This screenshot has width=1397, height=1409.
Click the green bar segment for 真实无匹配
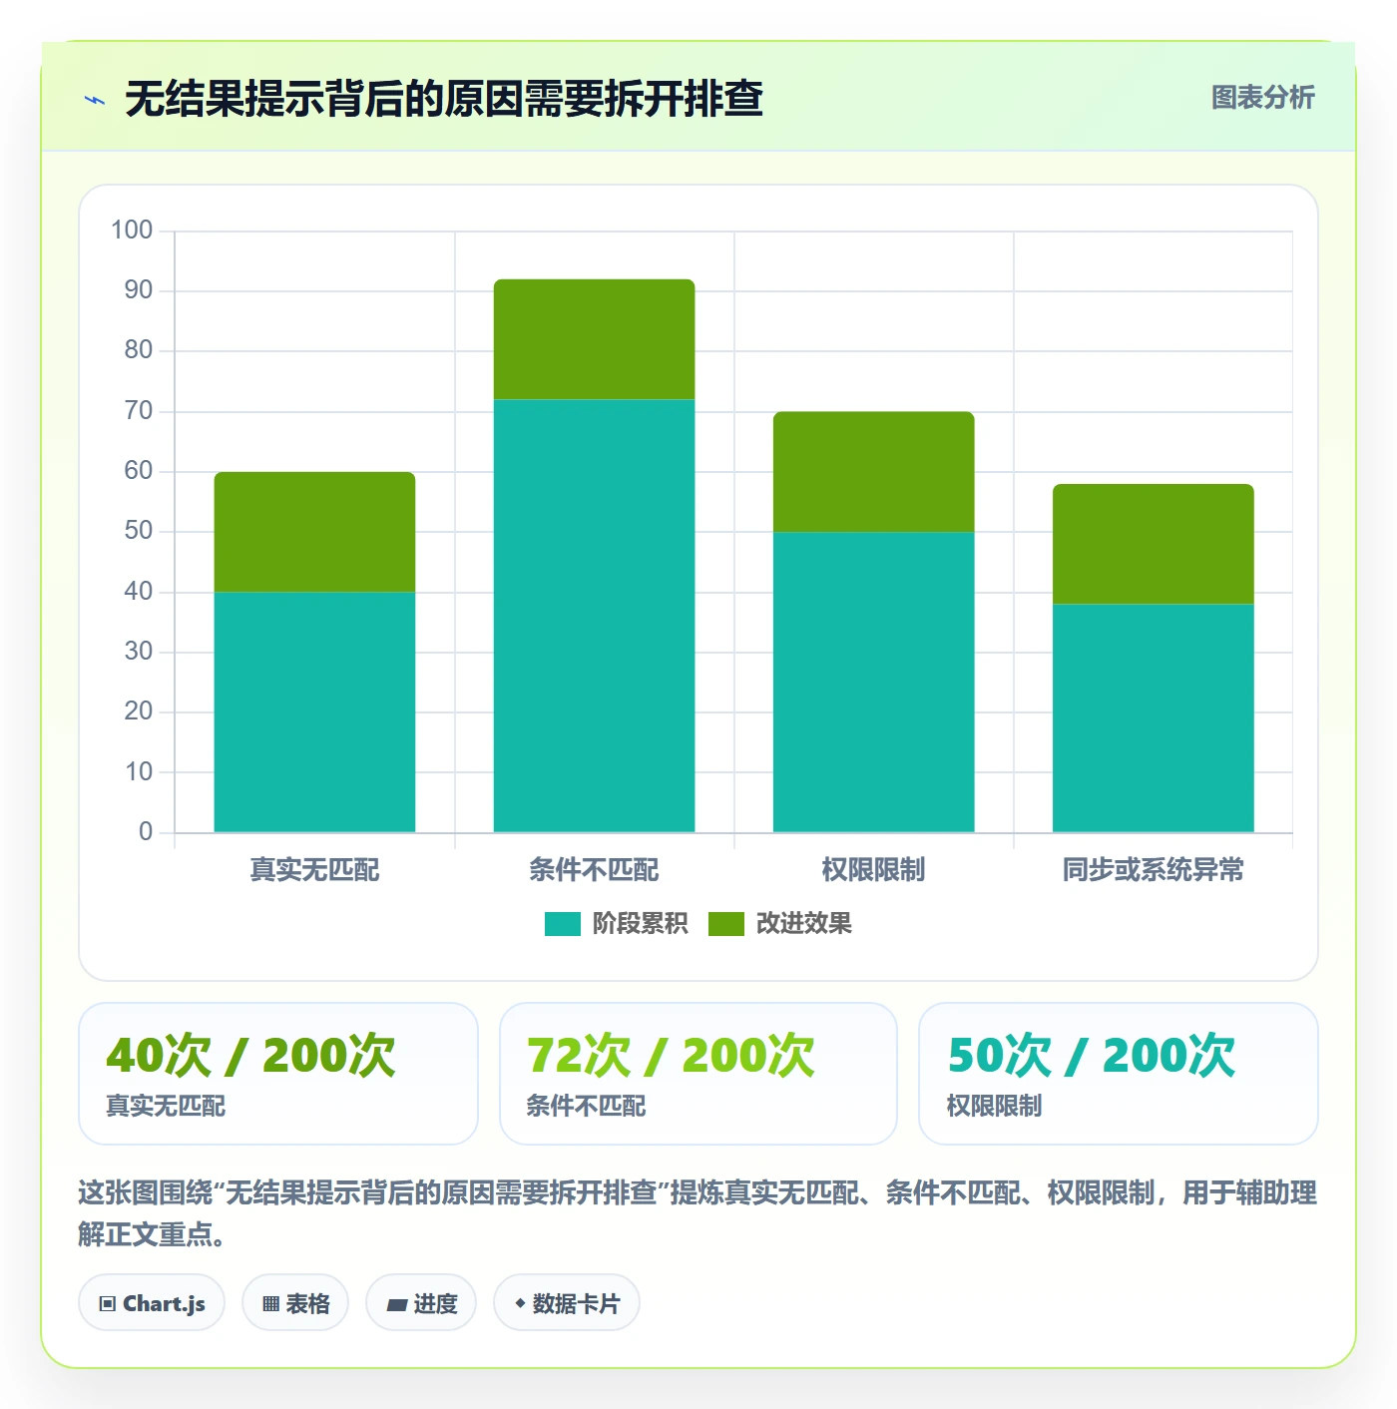coord(314,532)
